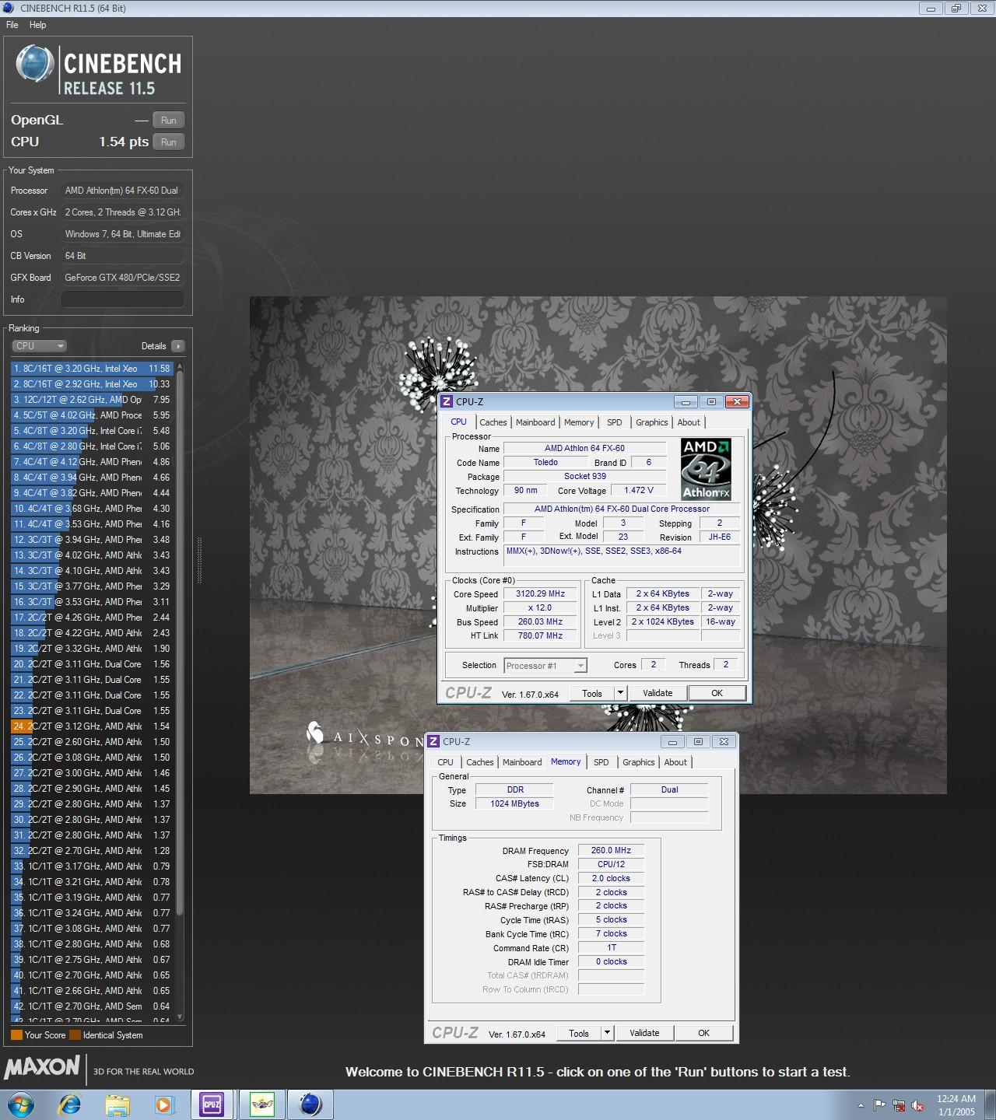996x1120 pixels.
Task: Open Windows Media Player taskbar icon
Action: coord(164,1104)
